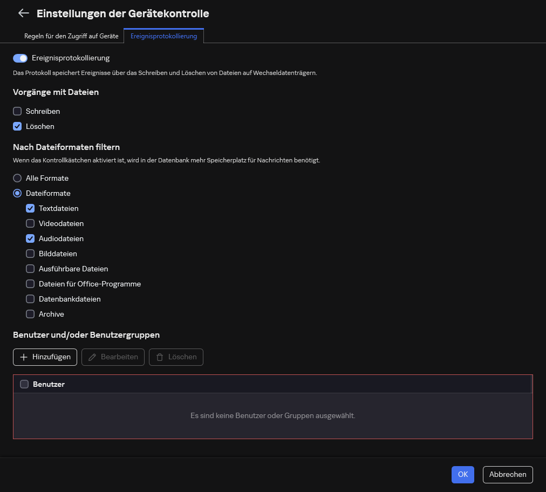Disable the Ereignisprotokollierung toggle switch
Screen dimensions: 546x492
(x=20, y=58)
